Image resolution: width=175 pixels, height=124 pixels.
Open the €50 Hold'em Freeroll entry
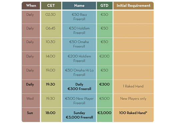(79, 30)
